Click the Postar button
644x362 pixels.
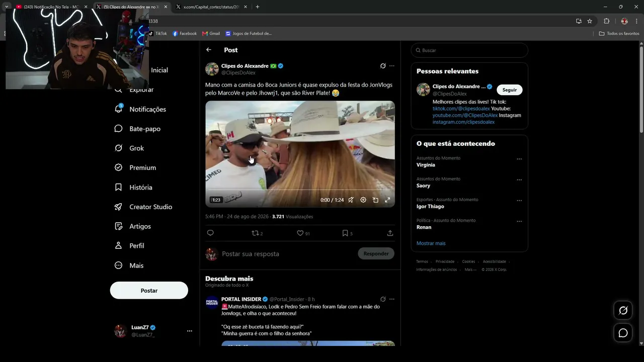point(149,290)
